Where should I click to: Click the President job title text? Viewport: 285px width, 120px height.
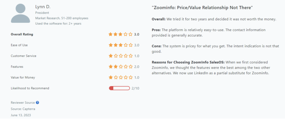click(x=42, y=13)
